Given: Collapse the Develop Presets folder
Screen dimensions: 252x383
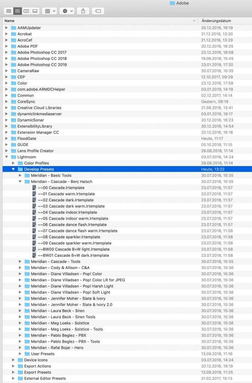Looking at the screenshot, I should pos(13,169).
